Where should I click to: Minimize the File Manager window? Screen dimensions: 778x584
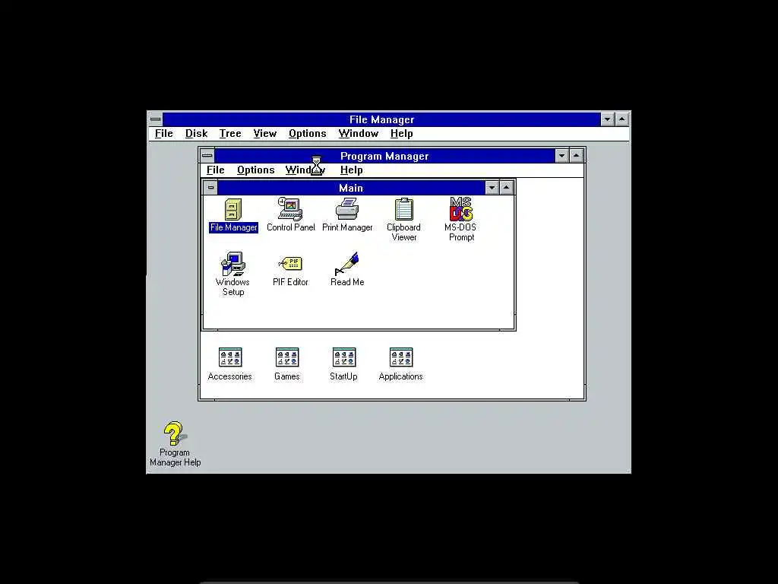tap(607, 119)
